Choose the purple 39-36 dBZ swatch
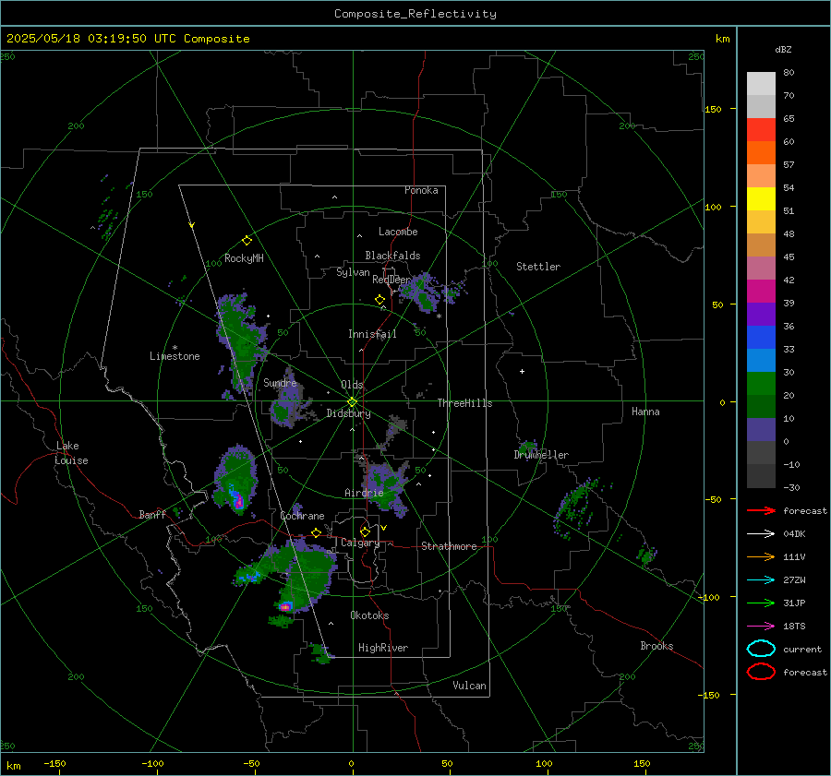The height and width of the screenshot is (776, 831). [x=761, y=315]
